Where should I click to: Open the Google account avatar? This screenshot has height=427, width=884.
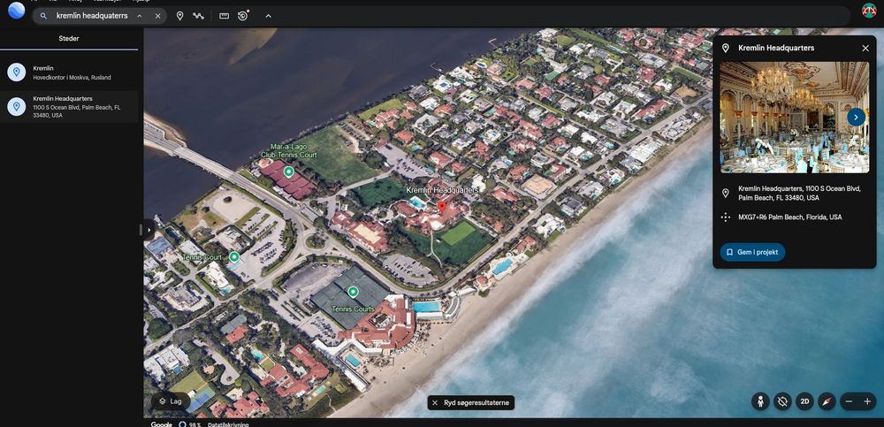(x=869, y=10)
